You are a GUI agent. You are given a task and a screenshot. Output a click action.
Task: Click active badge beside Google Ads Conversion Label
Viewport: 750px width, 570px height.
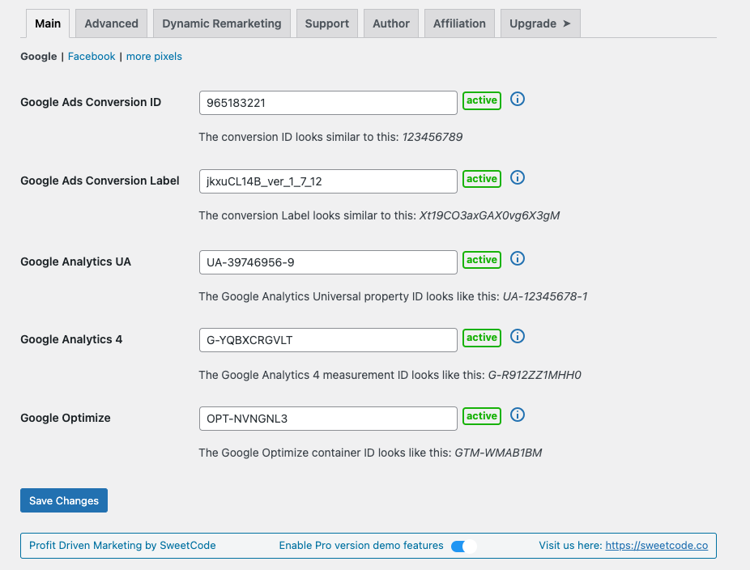(x=482, y=179)
